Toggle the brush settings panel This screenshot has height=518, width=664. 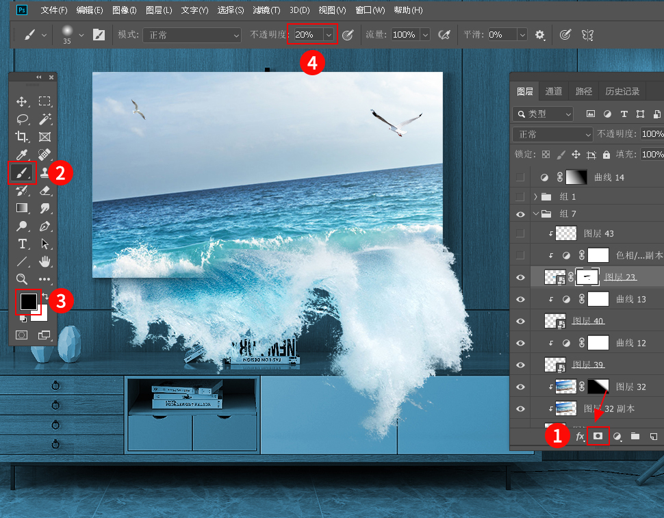point(99,35)
